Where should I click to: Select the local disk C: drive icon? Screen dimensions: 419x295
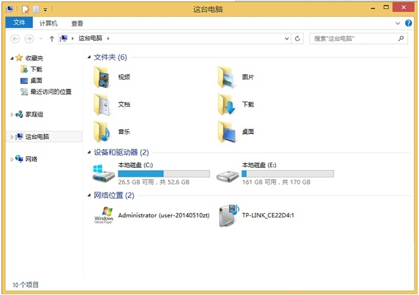coord(103,174)
